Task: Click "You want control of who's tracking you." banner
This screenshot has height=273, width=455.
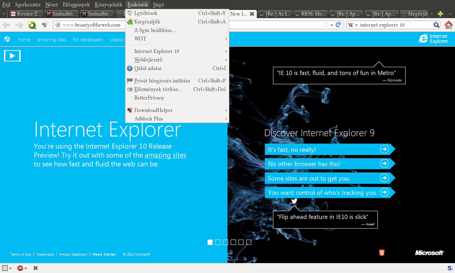Action: [330, 192]
